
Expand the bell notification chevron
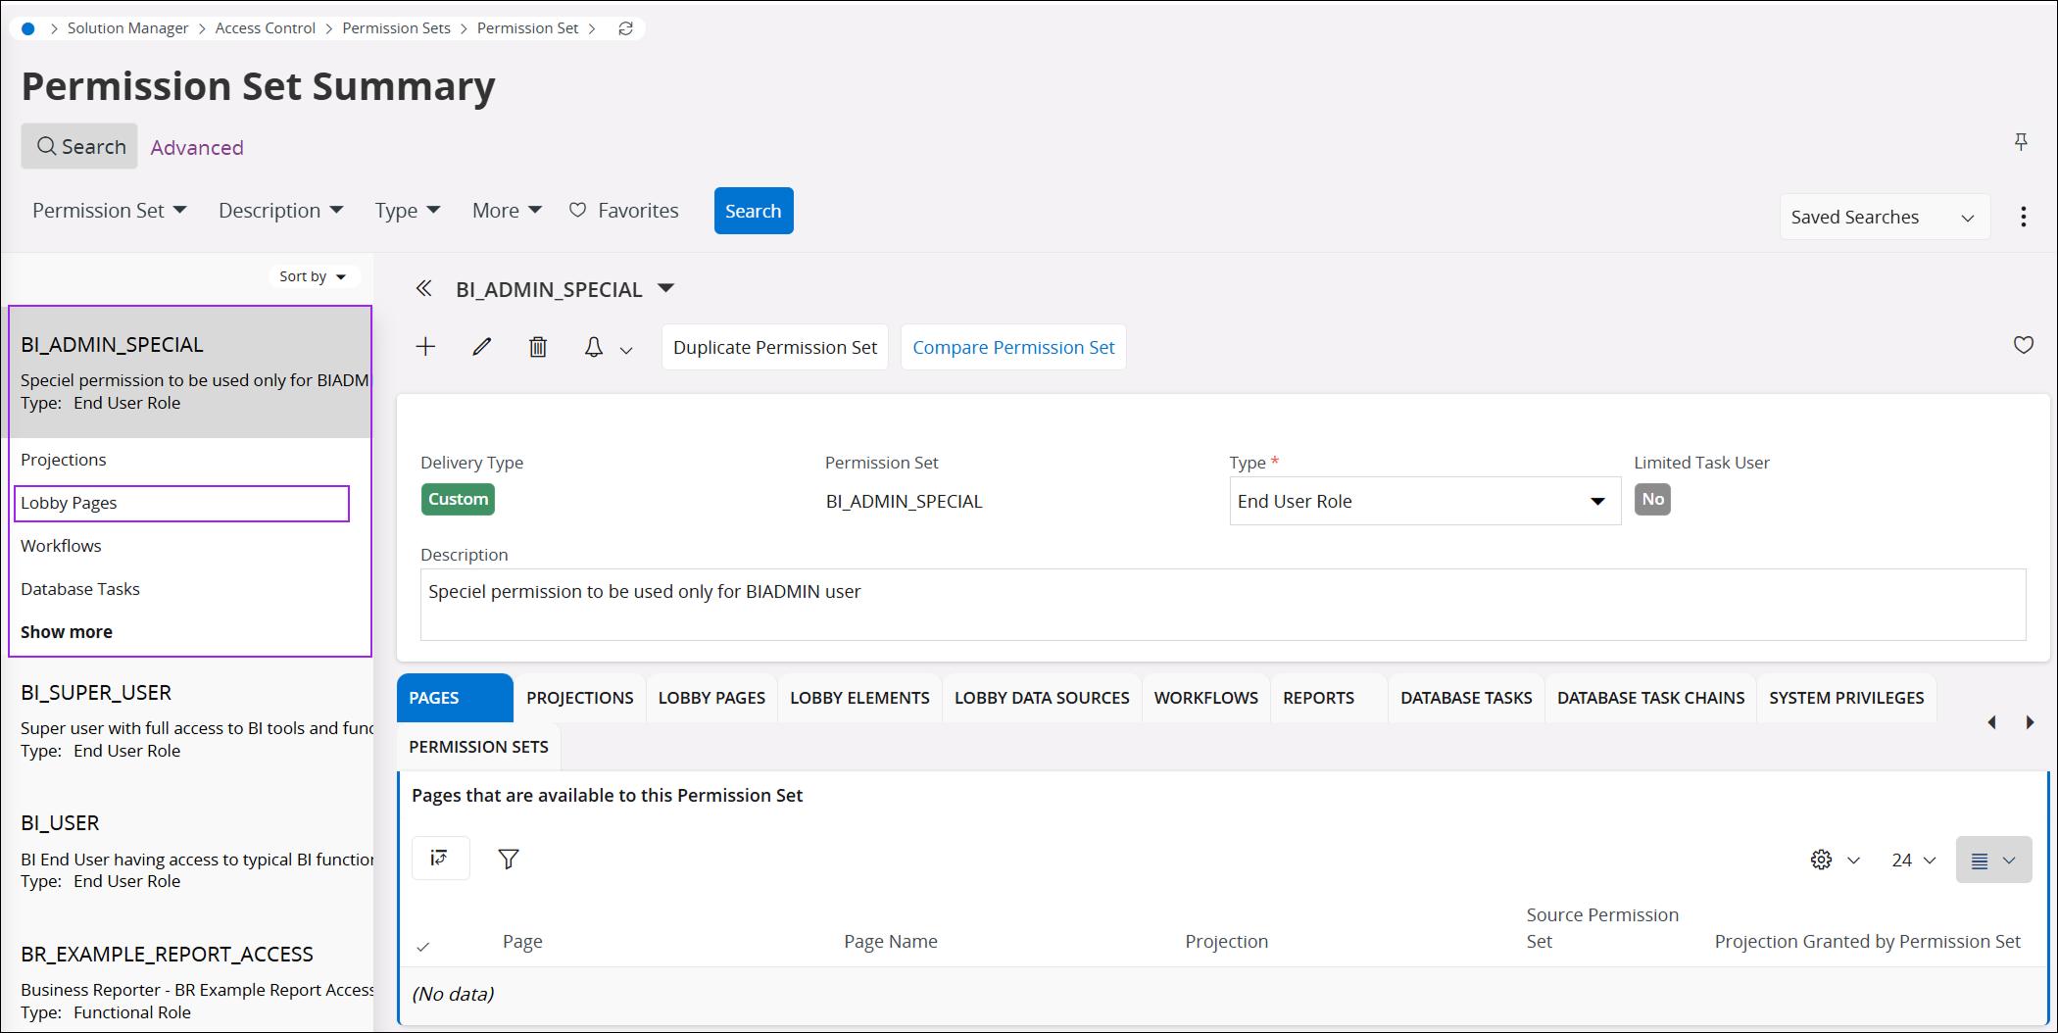coord(626,349)
